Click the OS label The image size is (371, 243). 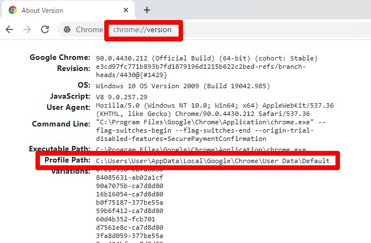point(84,85)
